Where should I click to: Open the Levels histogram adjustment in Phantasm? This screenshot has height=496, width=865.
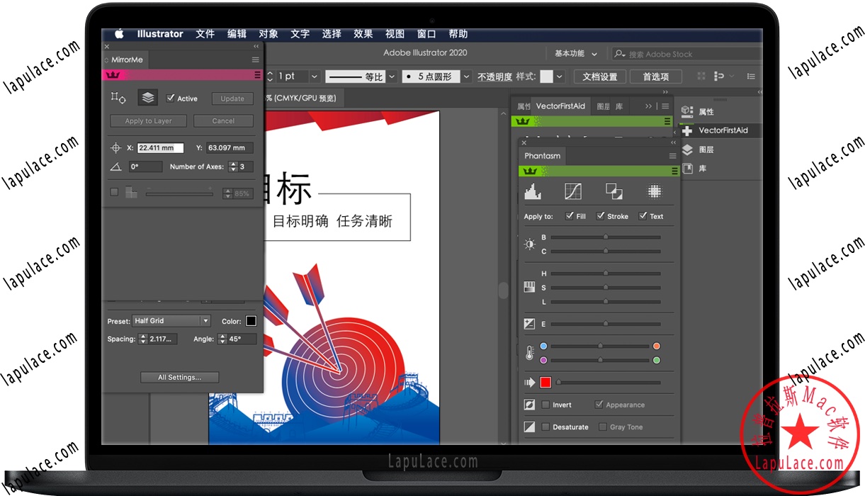[x=532, y=190]
